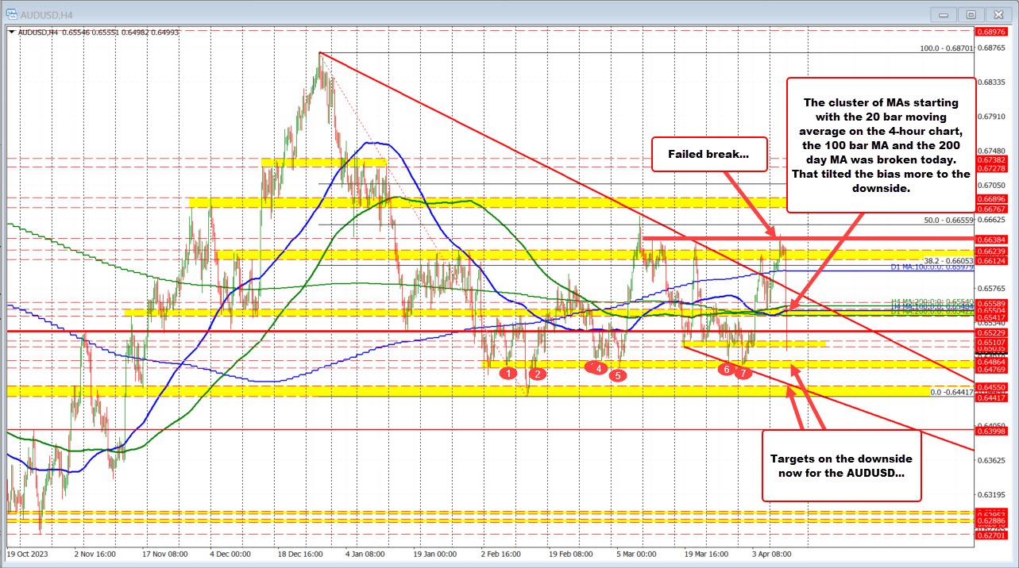Click the red price tag 0.68976 on the axis
The image size is (1019, 568).
tap(993, 32)
